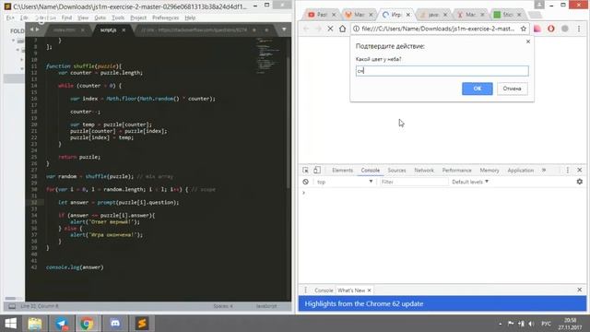The image size is (590, 332).
Task: Close the script.js tab
Action: click(124, 30)
